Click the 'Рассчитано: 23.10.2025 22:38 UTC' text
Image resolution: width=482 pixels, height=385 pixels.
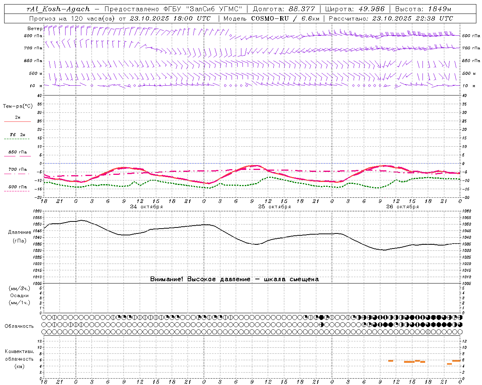coord(391,18)
